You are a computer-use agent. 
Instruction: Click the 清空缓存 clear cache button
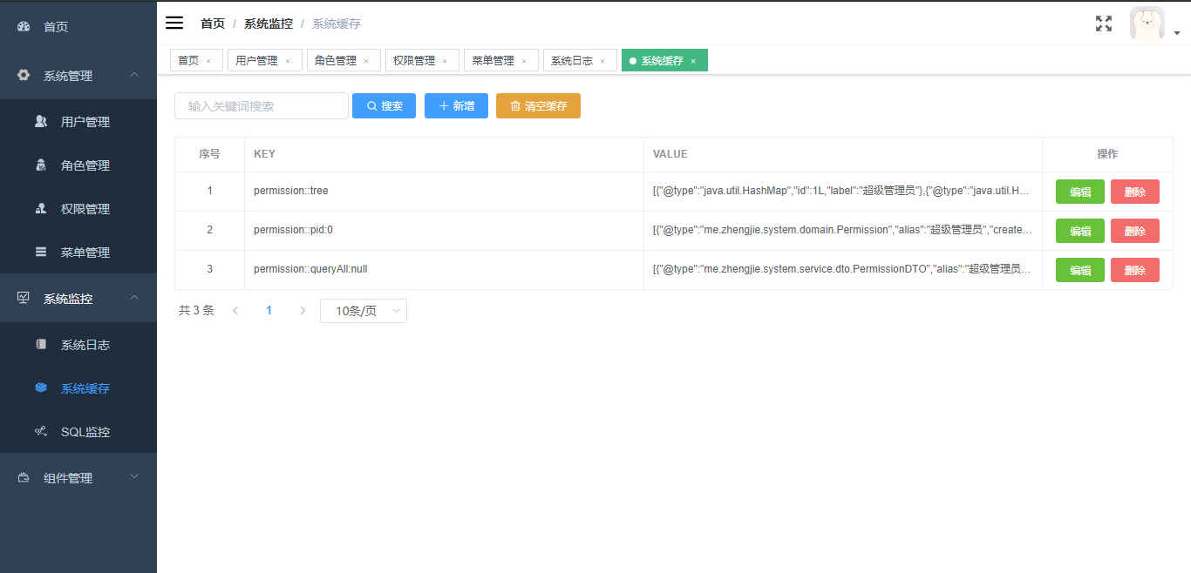[538, 105]
